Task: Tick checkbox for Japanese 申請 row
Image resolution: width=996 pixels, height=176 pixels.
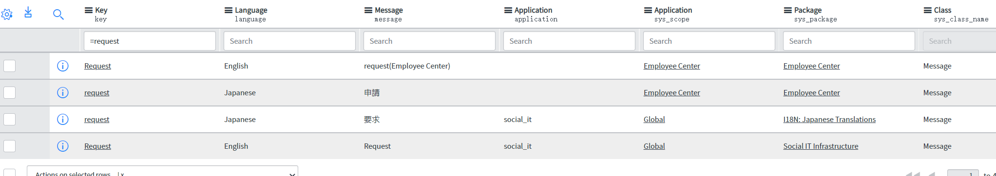Action: [9, 92]
